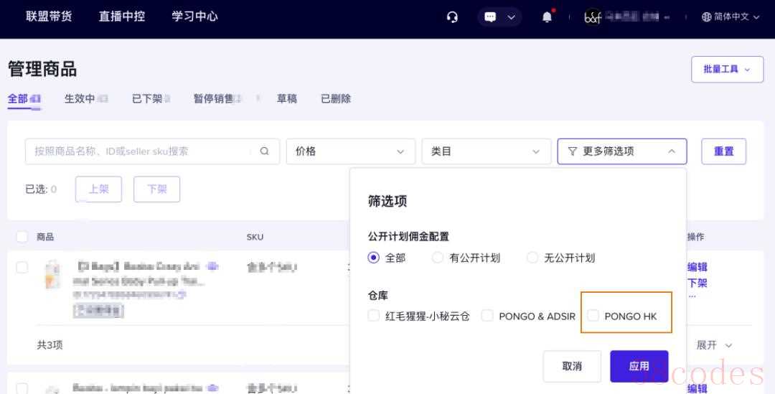Click the funnel filter icon
Screen dimensions: 775x394
(573, 151)
